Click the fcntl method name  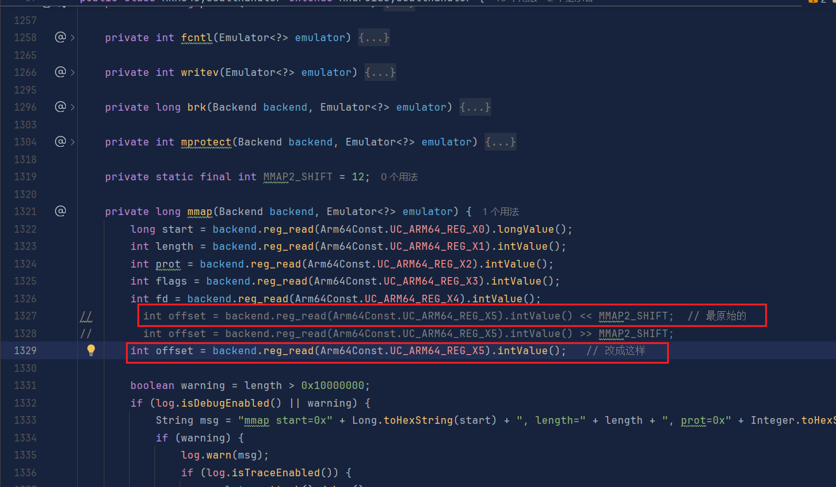(x=197, y=38)
